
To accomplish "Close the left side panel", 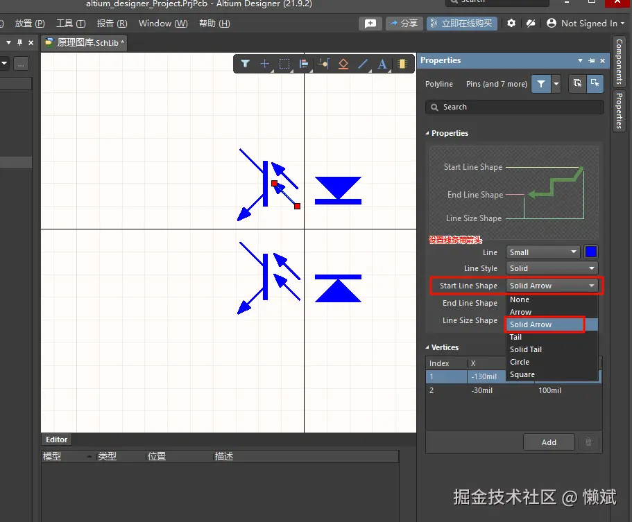I will click(x=31, y=42).
